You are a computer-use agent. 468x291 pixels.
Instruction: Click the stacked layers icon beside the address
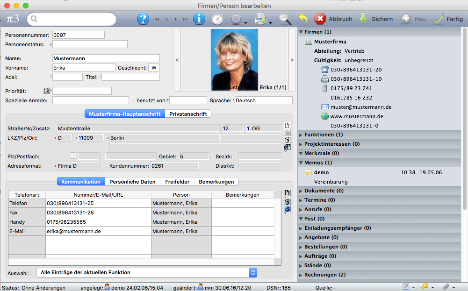tap(287, 133)
